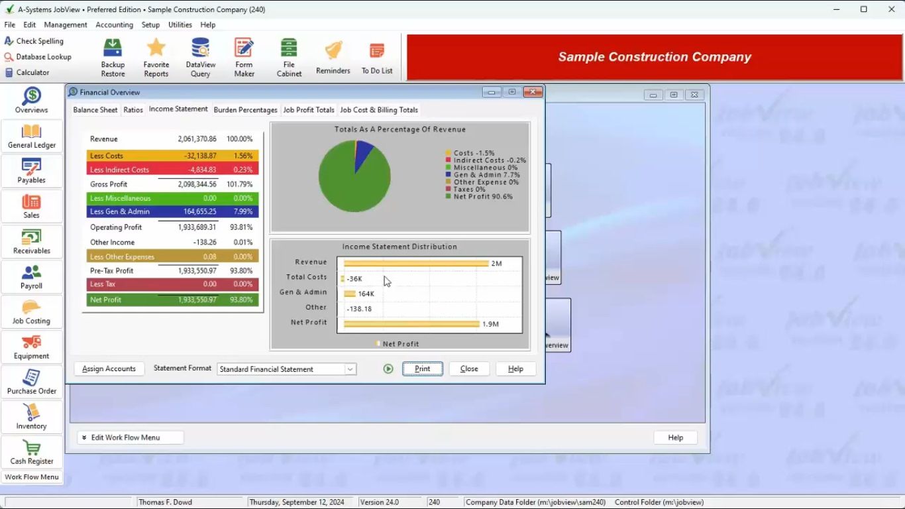
Task: Click Help in Financial Overview dialog
Action: [x=515, y=369]
